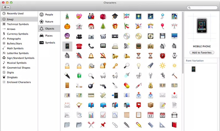Select Letterlike Symbols category
The width and height of the screenshot is (220, 131).
point(19,53)
